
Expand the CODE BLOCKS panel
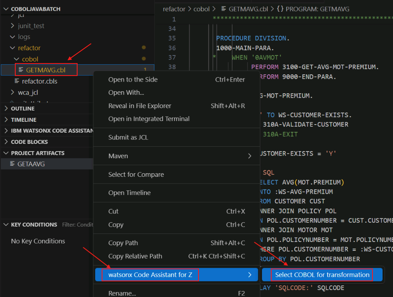pyautogui.click(x=6, y=142)
